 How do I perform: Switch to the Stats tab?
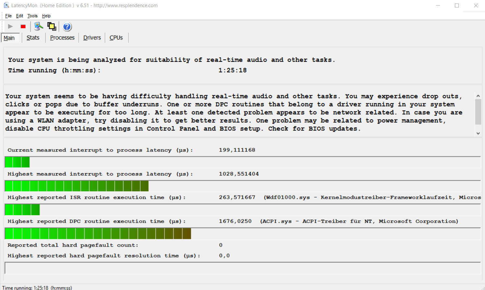pyautogui.click(x=33, y=38)
